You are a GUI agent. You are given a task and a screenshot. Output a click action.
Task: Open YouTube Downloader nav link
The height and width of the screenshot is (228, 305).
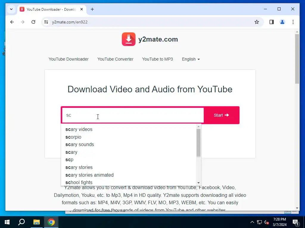click(x=69, y=59)
